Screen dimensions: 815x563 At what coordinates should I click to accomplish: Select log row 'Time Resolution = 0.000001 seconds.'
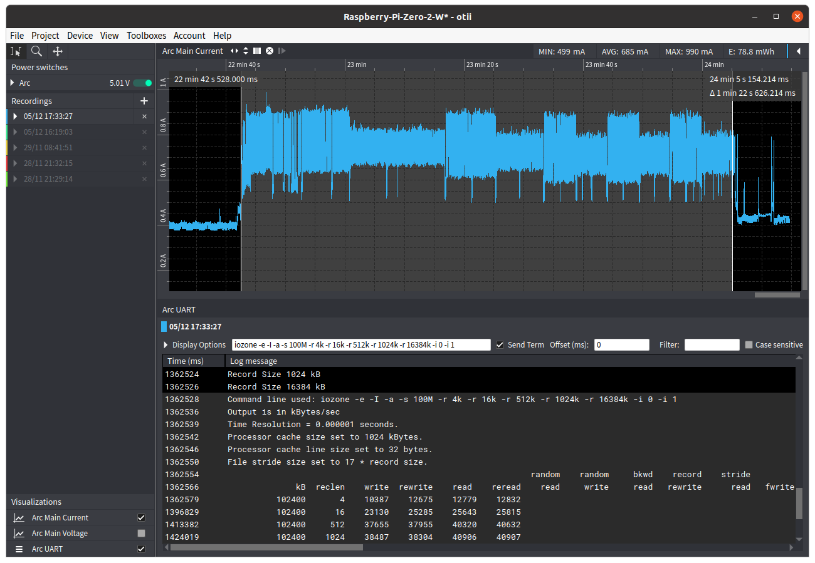tap(479, 424)
